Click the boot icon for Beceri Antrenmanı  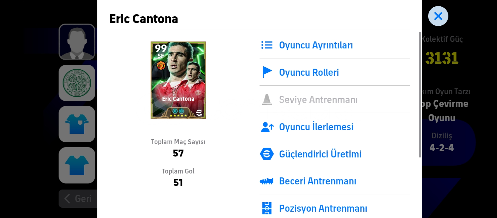pos(267,181)
